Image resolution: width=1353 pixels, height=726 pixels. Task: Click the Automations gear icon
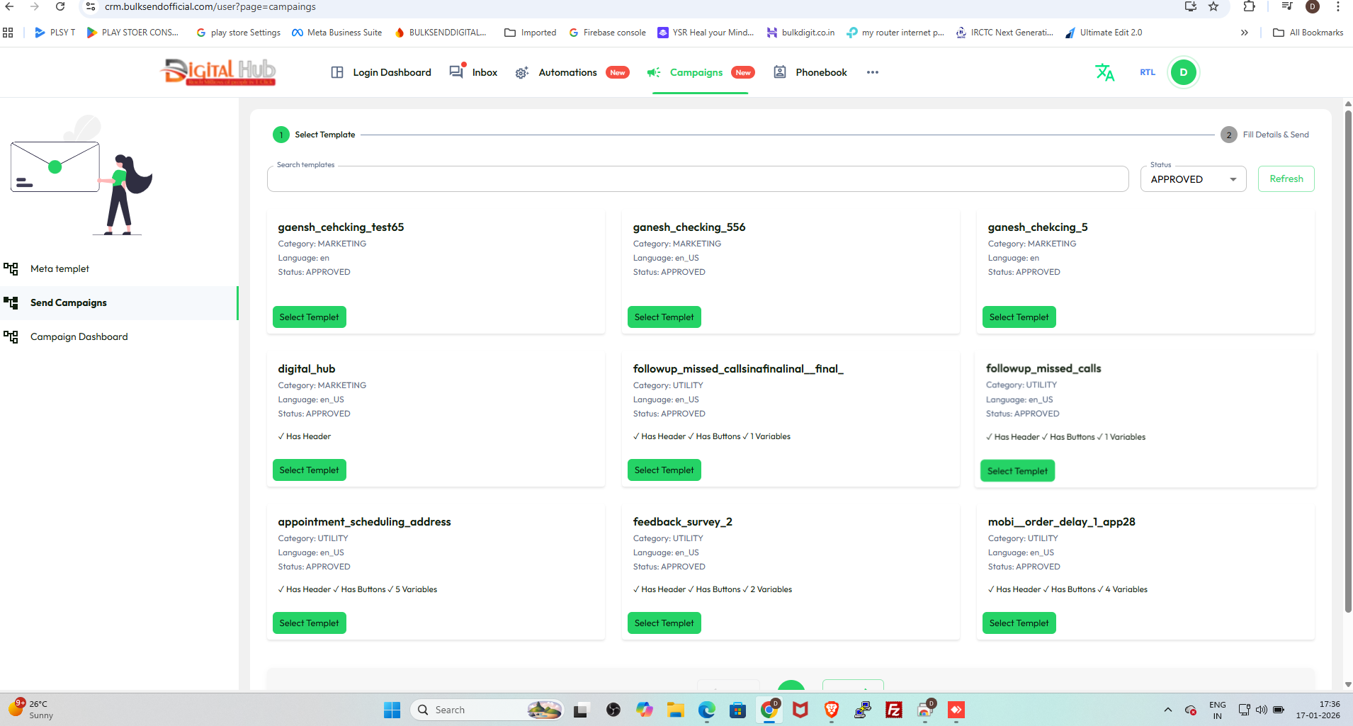coord(522,73)
